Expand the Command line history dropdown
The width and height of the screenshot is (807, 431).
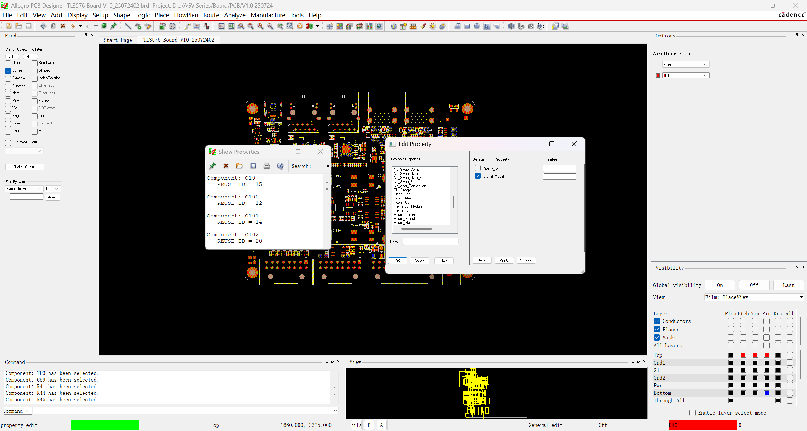[x=335, y=411]
